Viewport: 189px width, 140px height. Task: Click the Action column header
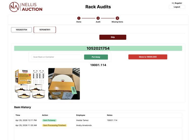pos(45,115)
